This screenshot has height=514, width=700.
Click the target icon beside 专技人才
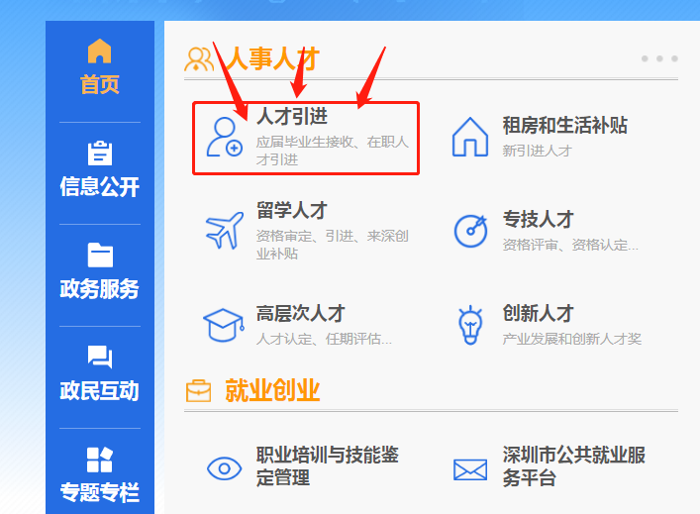point(470,231)
